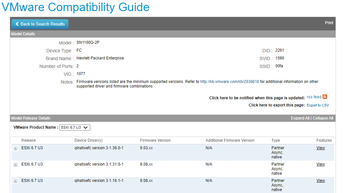Click the Features column header
This screenshot has height=193, width=345.
click(324, 140)
